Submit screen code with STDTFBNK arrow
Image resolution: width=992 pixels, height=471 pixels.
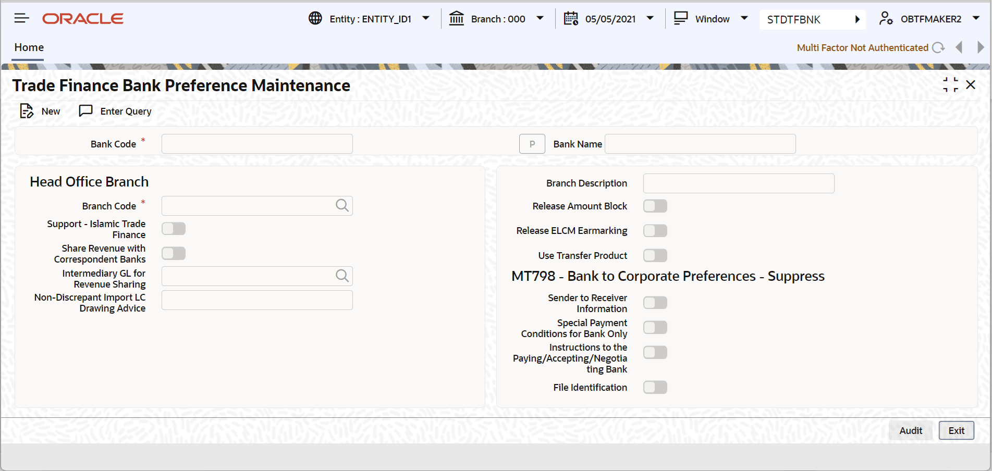click(x=857, y=19)
